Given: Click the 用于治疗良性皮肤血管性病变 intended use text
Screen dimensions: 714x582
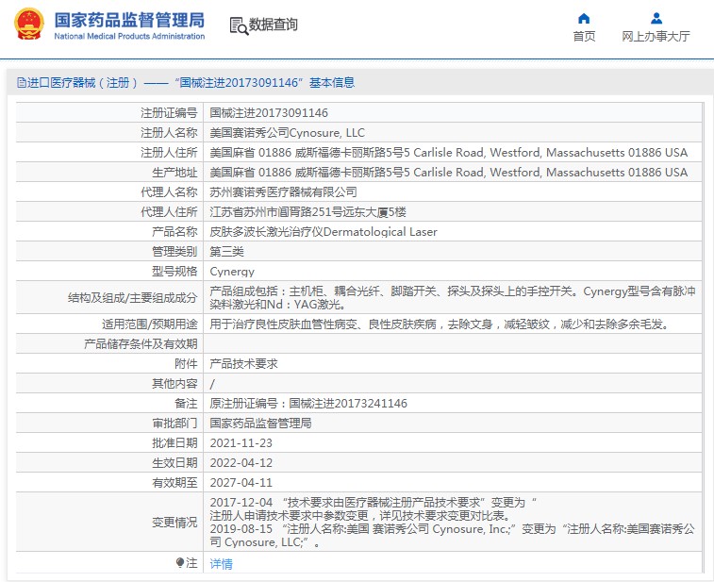Looking at the screenshot, I should coord(440,324).
